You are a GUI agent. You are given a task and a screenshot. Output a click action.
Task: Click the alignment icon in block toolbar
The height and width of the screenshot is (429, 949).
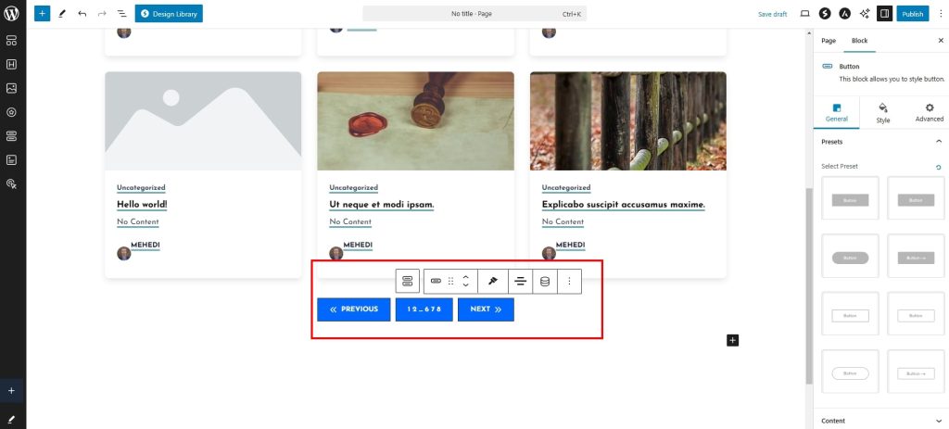click(520, 281)
